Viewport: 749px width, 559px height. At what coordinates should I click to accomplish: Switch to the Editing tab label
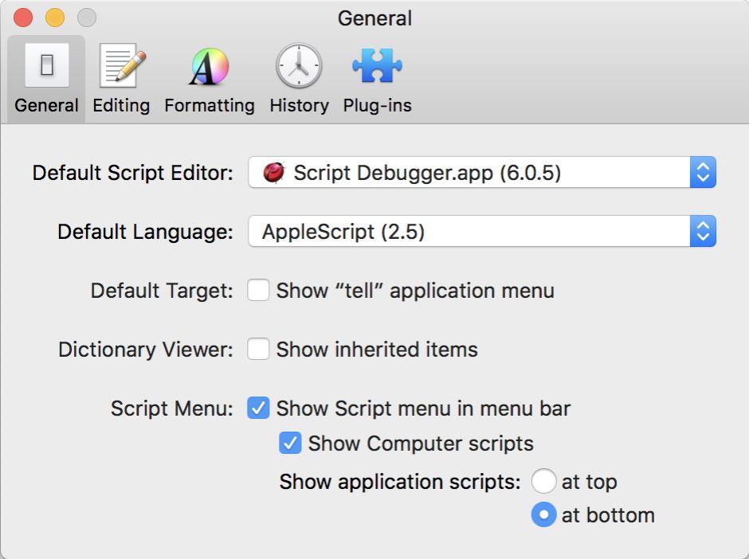pyautogui.click(x=121, y=105)
